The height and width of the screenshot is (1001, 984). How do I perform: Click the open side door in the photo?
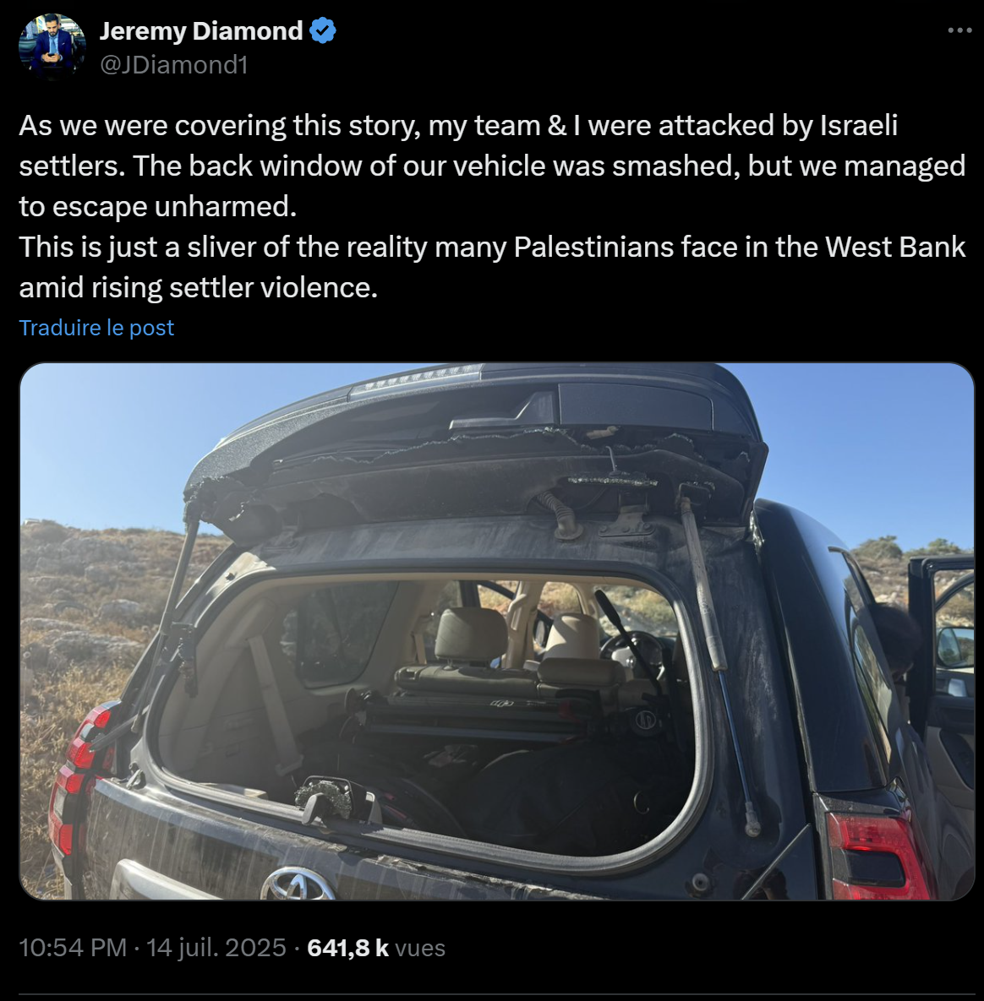941,671
